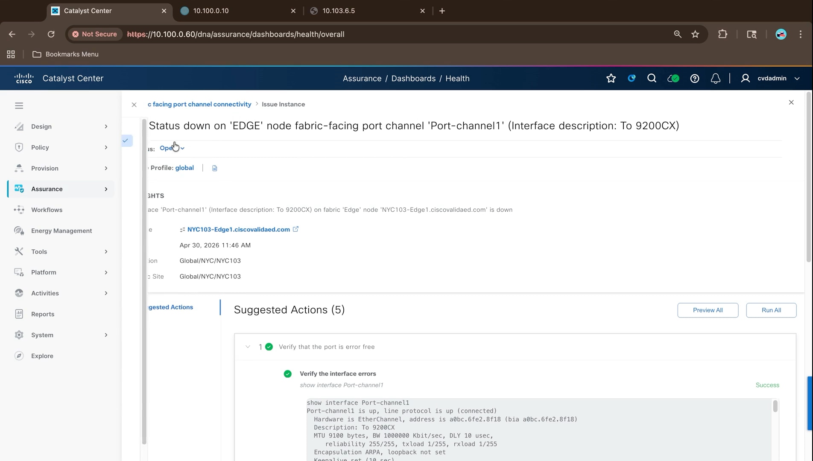
Task: Click the favorites star in Catalyst header
Action: pos(611,78)
